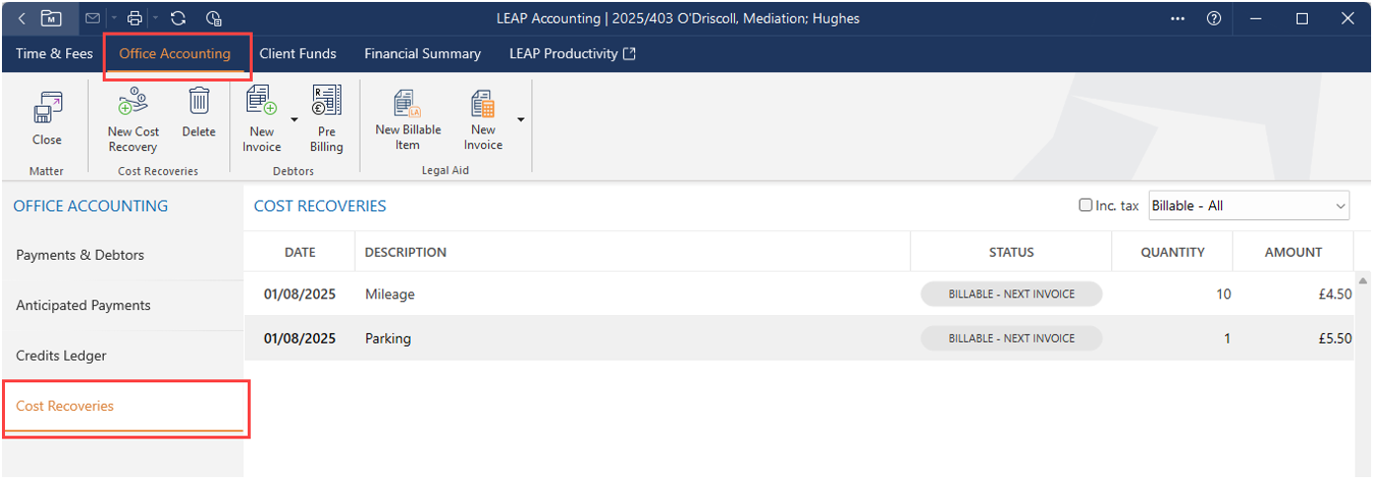Click the New Billable Item icon

408,104
